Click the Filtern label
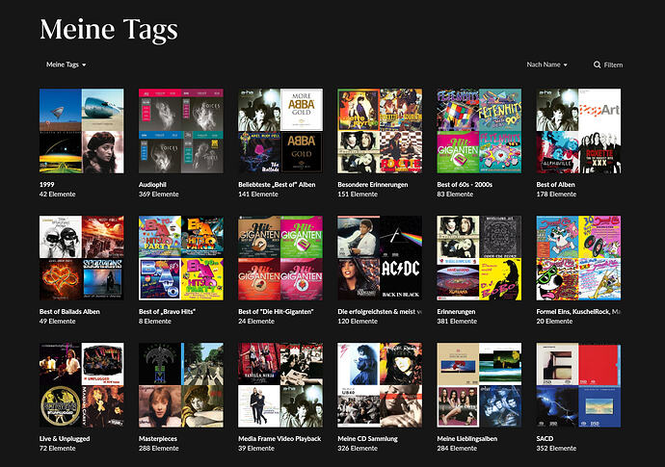 (613, 65)
